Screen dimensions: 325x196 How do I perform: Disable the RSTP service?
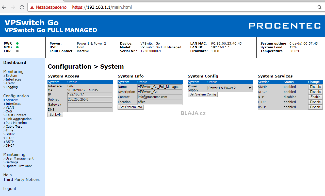pyautogui.click(x=315, y=107)
